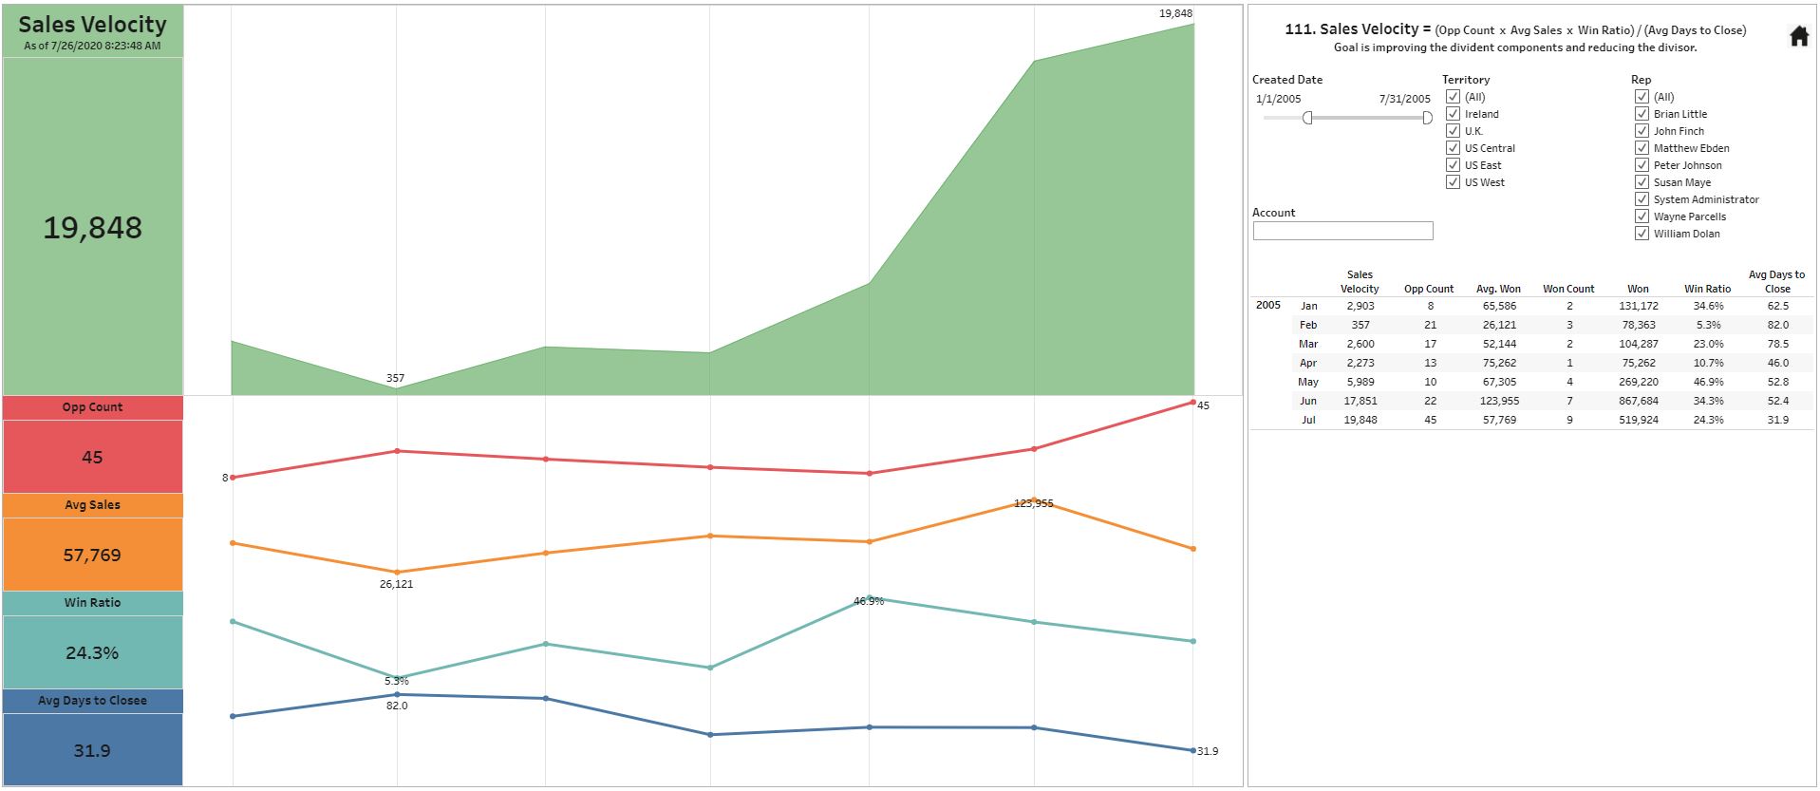Click the home icon in top right
1820x791 pixels.
[x=1798, y=37]
